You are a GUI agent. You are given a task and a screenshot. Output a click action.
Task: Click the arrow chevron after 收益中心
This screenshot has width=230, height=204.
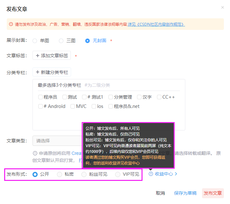coord(176,174)
